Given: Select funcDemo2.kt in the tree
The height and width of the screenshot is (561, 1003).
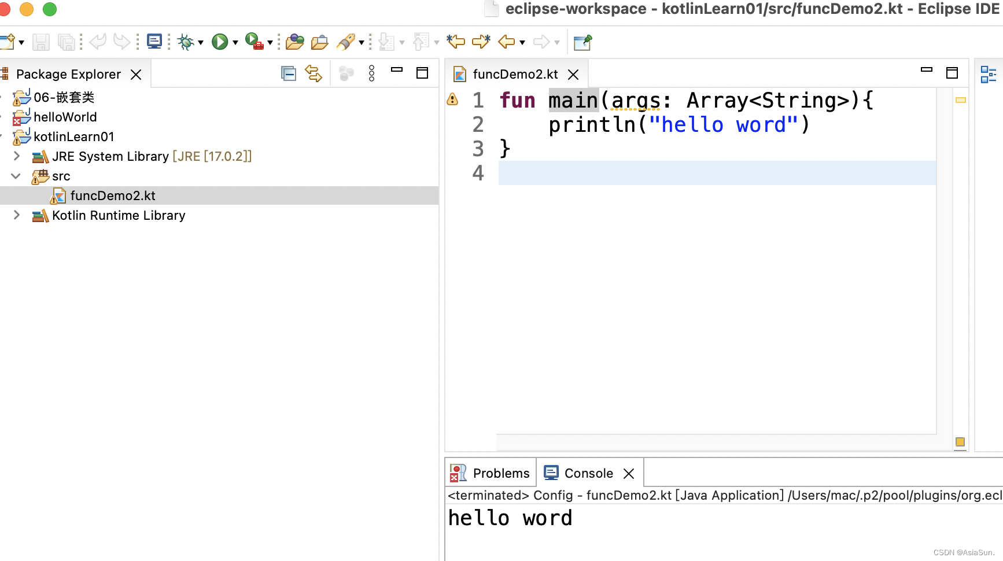Looking at the screenshot, I should coord(113,195).
